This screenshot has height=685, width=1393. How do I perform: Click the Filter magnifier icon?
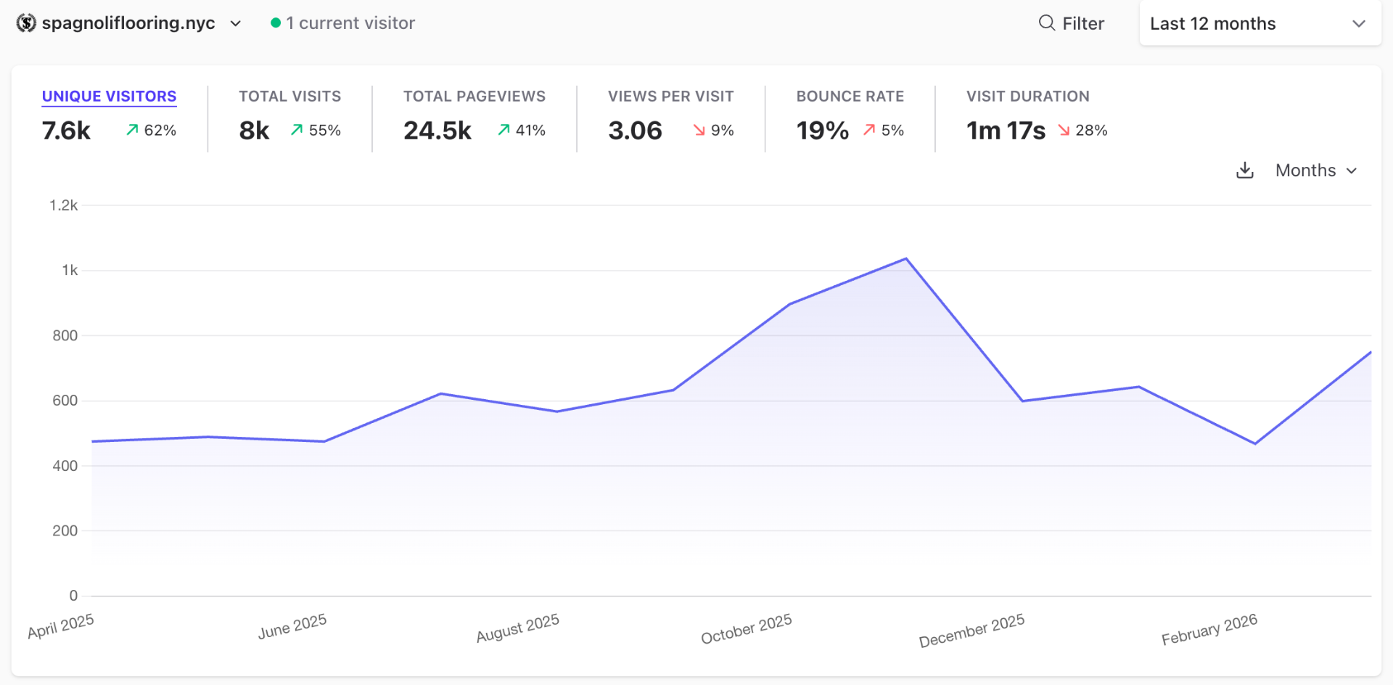pos(1046,23)
